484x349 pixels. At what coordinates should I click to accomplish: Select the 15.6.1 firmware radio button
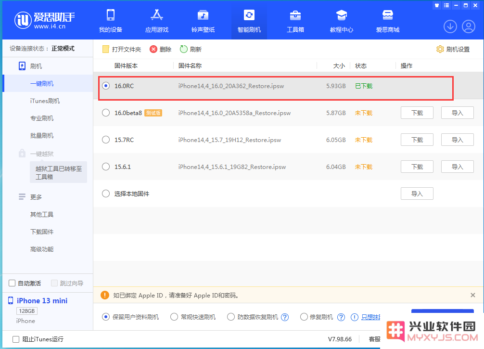[106, 167]
